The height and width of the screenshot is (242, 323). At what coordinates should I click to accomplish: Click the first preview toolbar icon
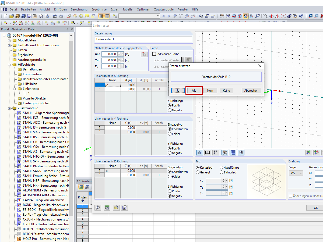pyautogui.click(x=199, y=152)
